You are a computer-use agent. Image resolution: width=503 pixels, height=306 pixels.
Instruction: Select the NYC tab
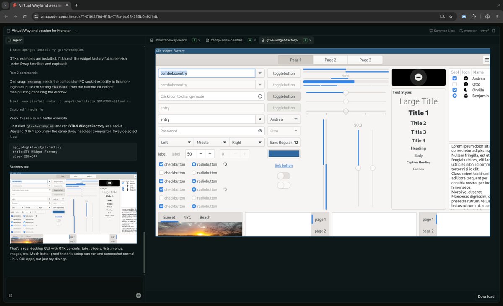click(187, 217)
